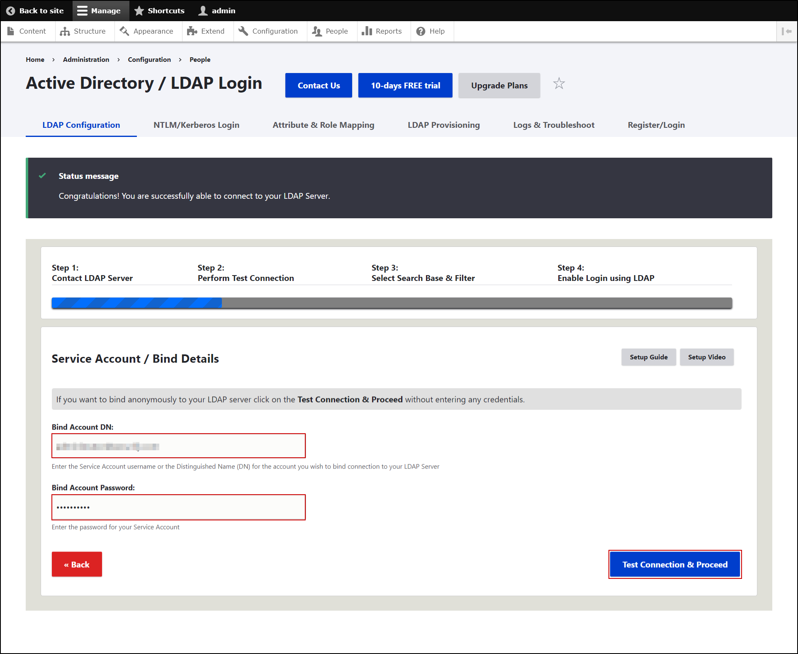
Task: Click the Contact Us button
Action: point(319,85)
